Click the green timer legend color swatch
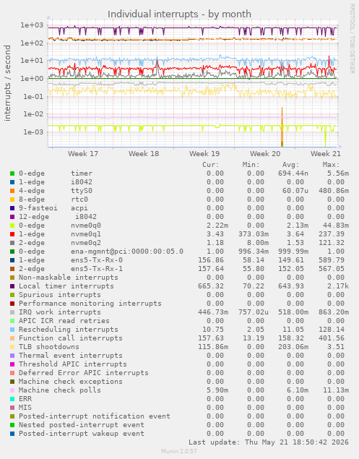 coord(12,173)
